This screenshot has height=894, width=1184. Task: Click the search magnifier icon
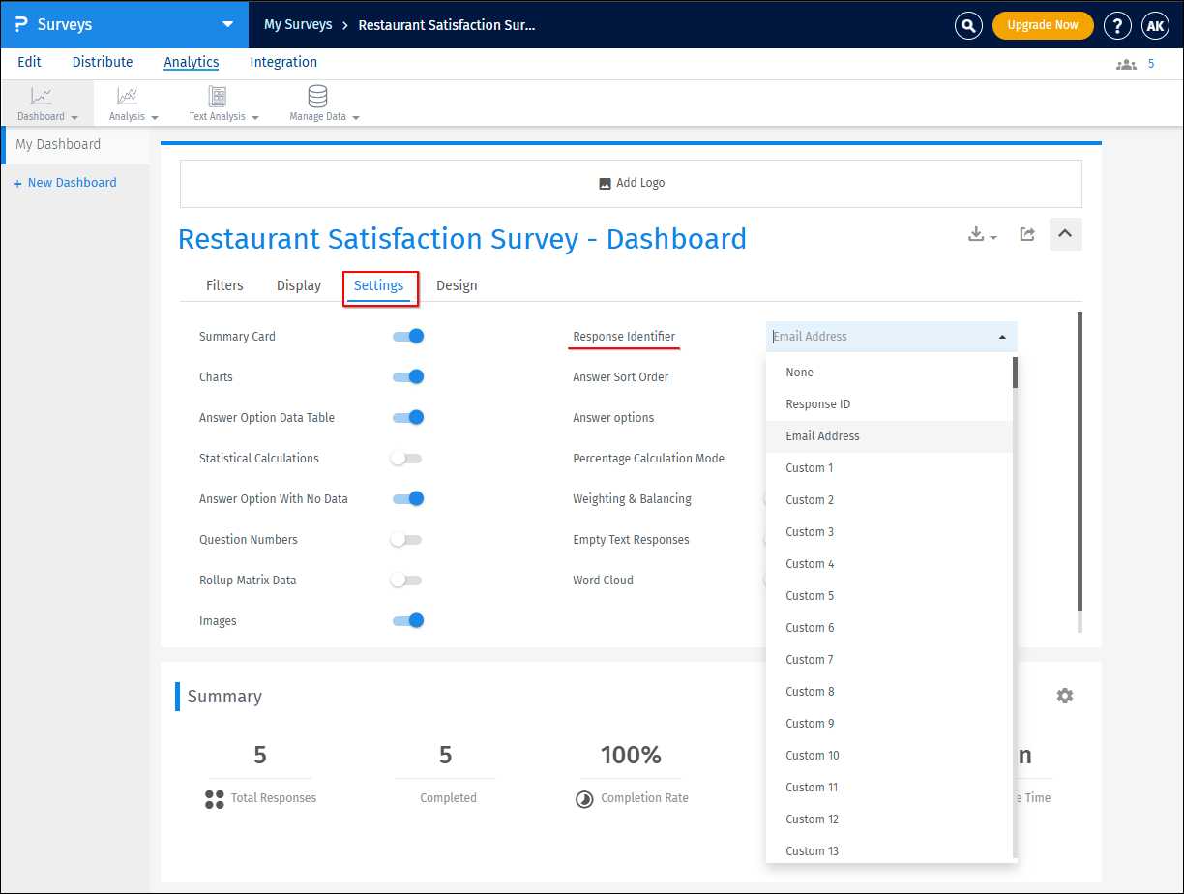click(x=968, y=25)
